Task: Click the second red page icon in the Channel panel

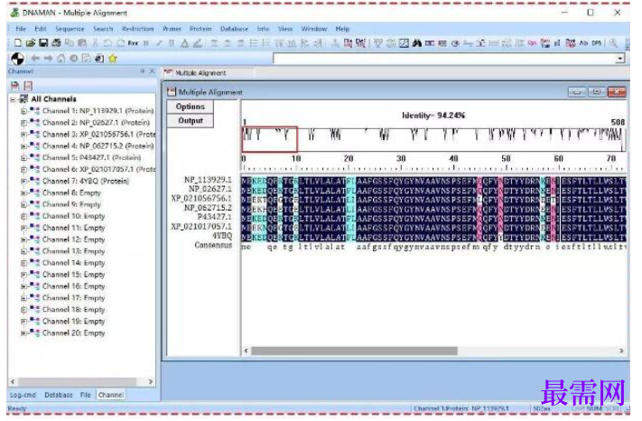Action: [28, 86]
